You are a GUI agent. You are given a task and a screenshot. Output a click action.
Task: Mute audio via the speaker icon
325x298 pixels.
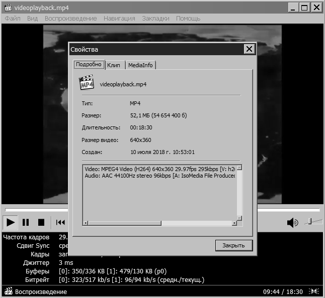click(292, 222)
